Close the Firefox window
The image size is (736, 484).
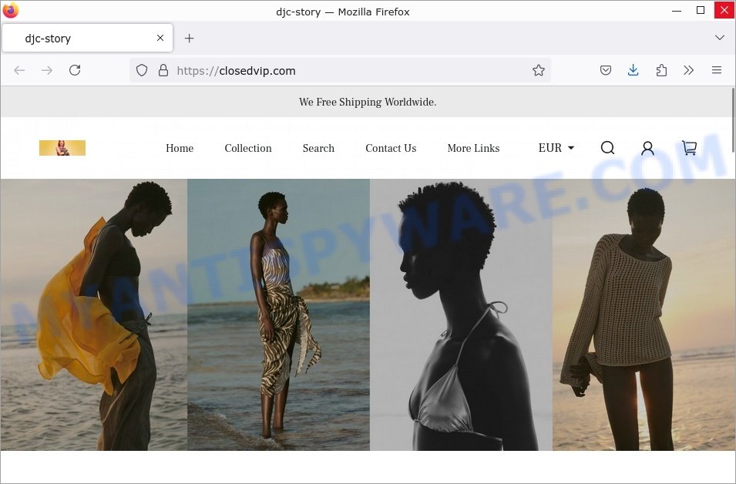[x=724, y=10]
